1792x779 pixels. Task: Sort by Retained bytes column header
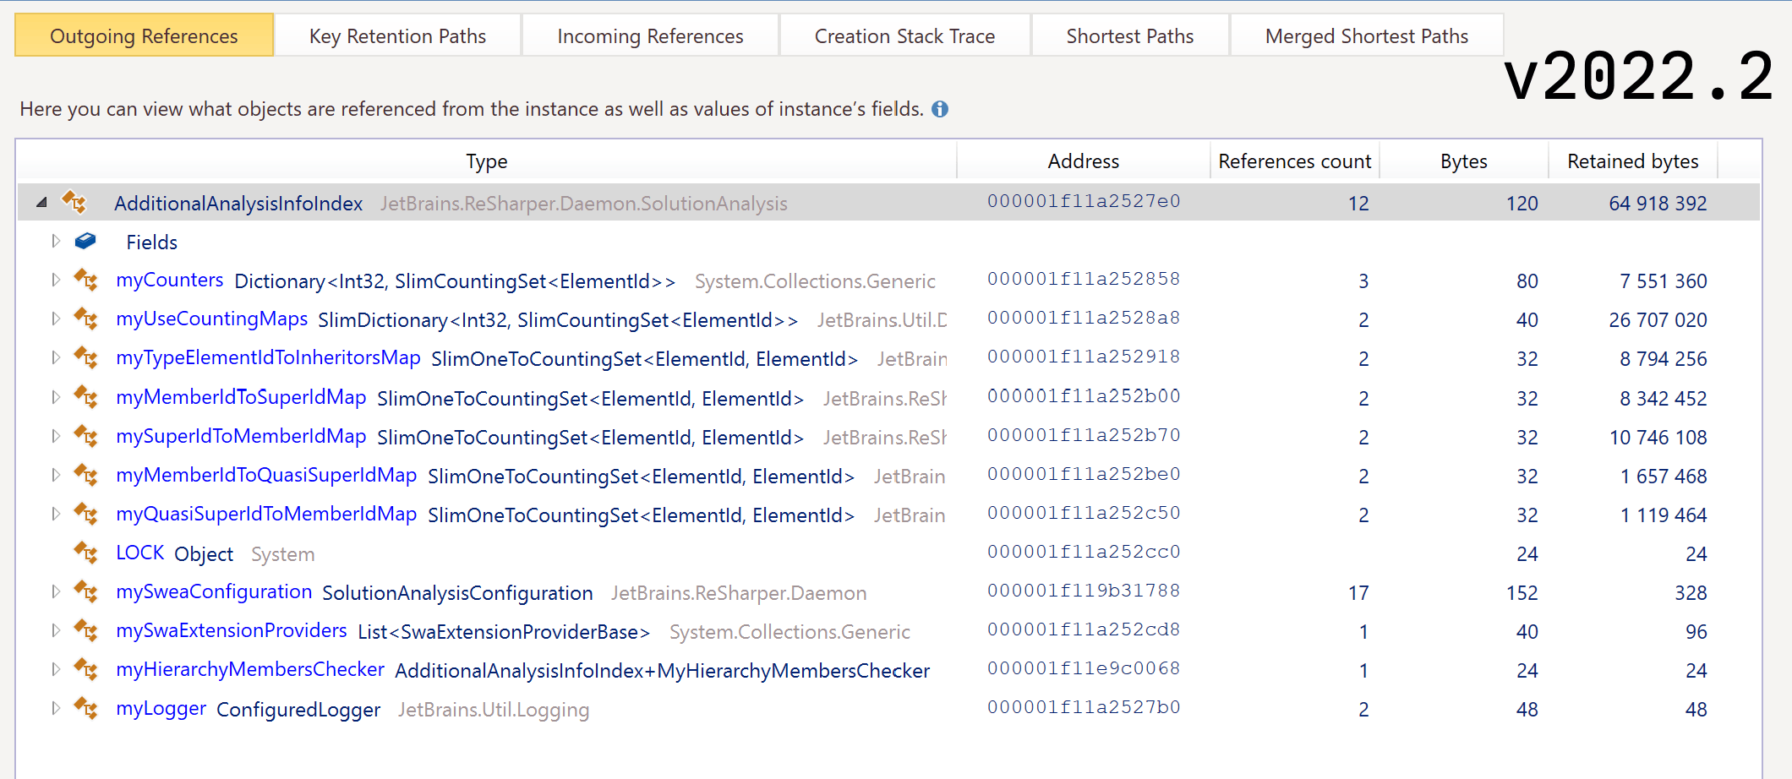click(x=1632, y=161)
